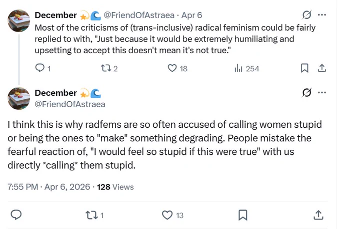Screen dimensions: 340x229
Task: Expand more options on the second tweet
Action: [x=322, y=93]
